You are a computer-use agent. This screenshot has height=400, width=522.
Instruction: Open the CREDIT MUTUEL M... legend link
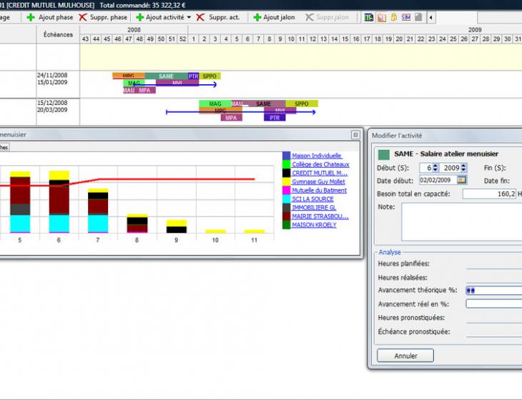coord(320,173)
